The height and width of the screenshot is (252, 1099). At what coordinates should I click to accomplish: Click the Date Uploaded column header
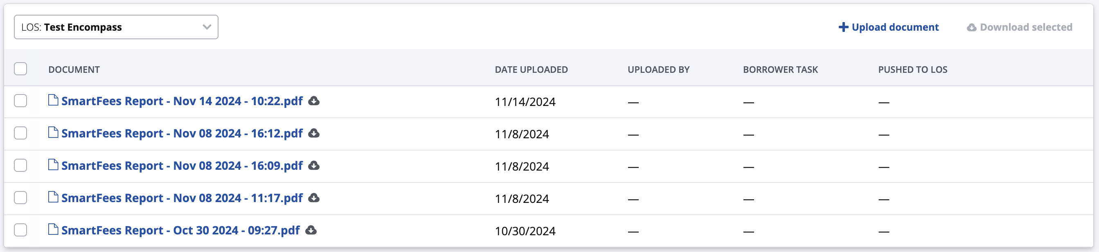[531, 70]
